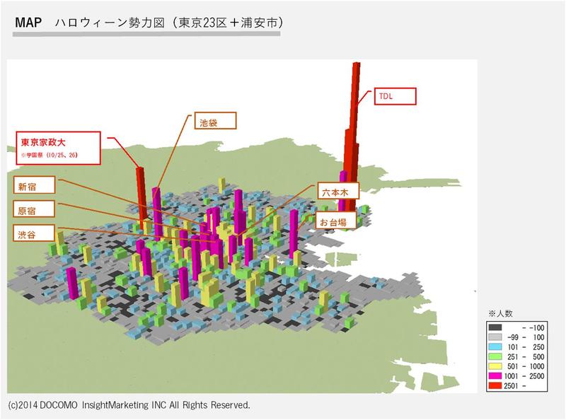Click the tallest red TDL bar

tap(356, 106)
